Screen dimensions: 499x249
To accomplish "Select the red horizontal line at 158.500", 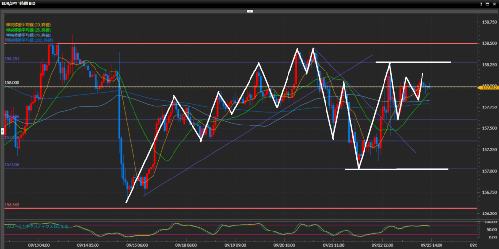I will (244, 44).
